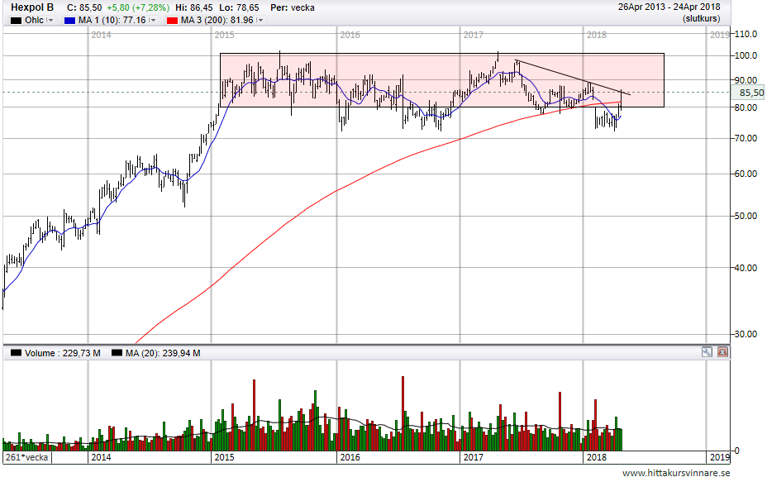Click 2019 on the time axis under the volume bars

(720, 457)
